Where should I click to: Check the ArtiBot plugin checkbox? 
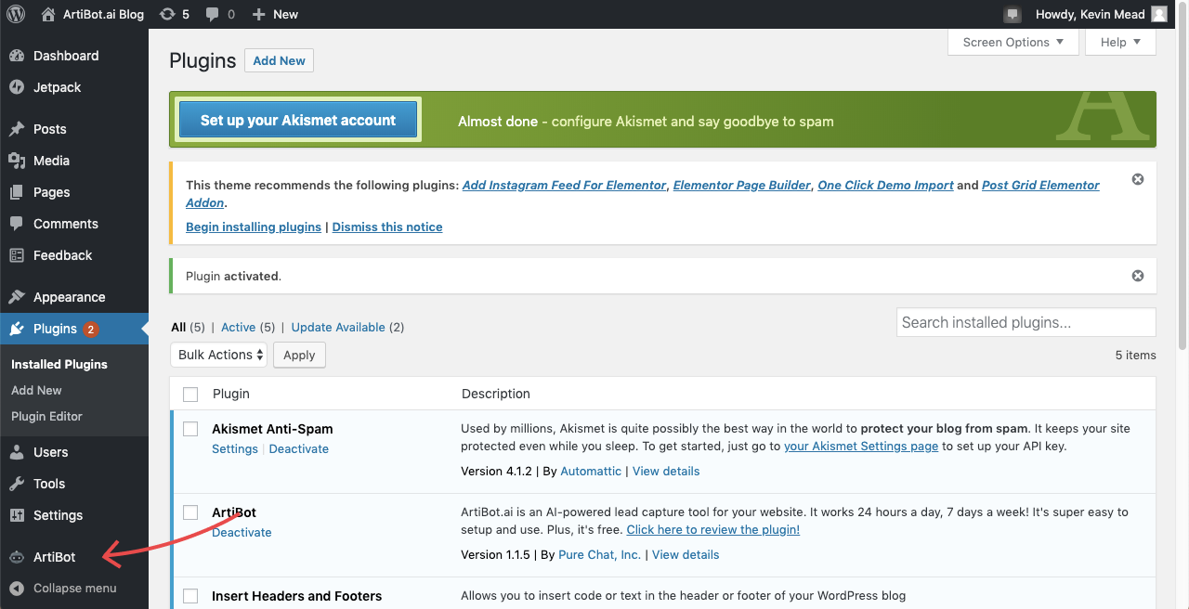190,512
